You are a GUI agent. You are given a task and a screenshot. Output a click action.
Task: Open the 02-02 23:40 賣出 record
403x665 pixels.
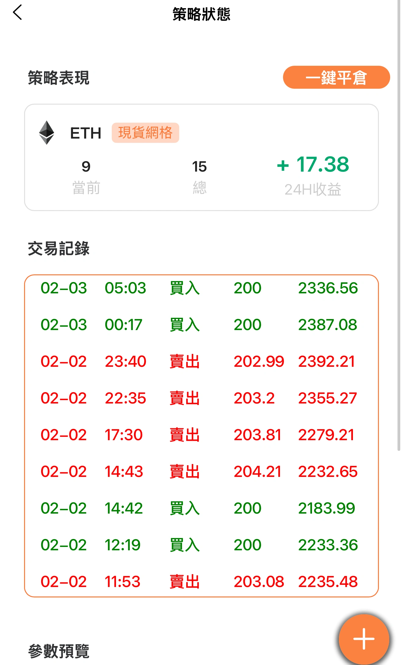pos(199,362)
